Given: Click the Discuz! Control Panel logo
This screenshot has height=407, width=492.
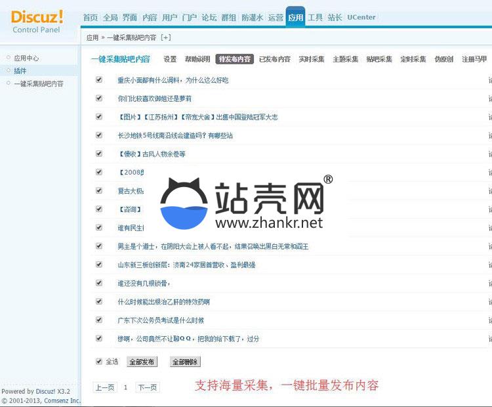Looking at the screenshot, I should click(x=37, y=20).
